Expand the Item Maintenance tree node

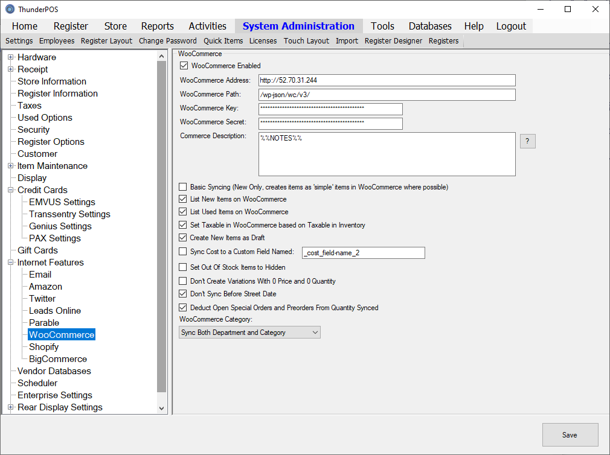[x=11, y=166]
